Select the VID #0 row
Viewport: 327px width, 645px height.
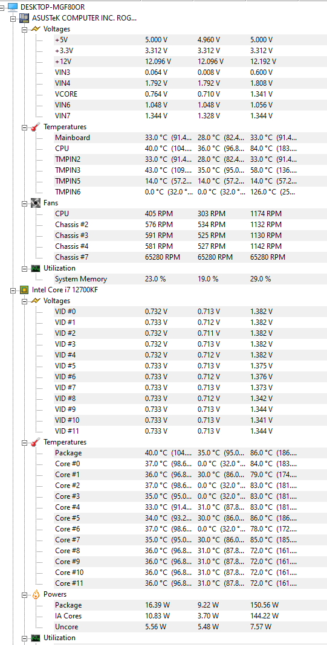tap(190, 312)
